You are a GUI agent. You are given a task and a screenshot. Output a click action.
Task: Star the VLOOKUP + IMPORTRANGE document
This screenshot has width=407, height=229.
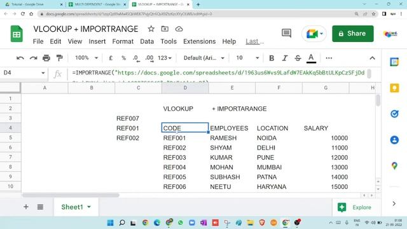151,29
